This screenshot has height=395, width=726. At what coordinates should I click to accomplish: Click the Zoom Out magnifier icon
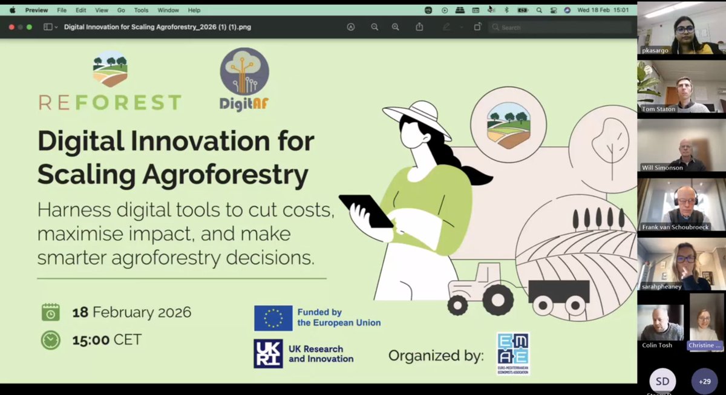[374, 27]
